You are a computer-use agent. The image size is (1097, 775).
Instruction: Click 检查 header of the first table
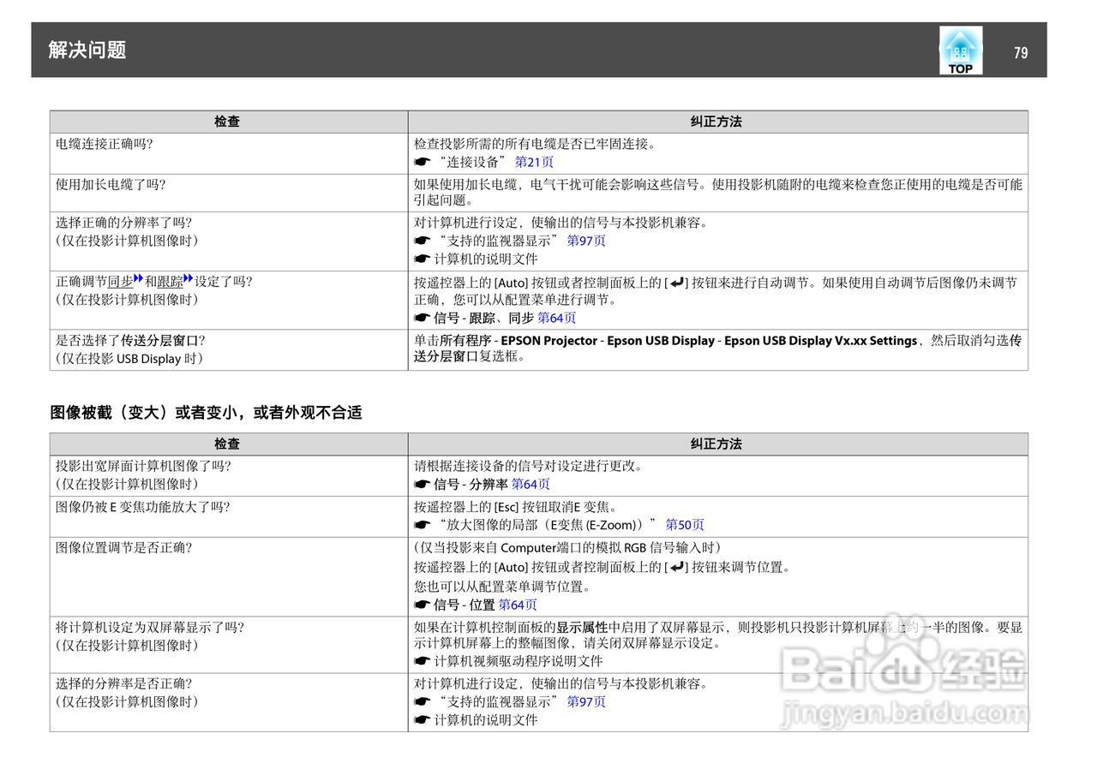click(x=228, y=122)
